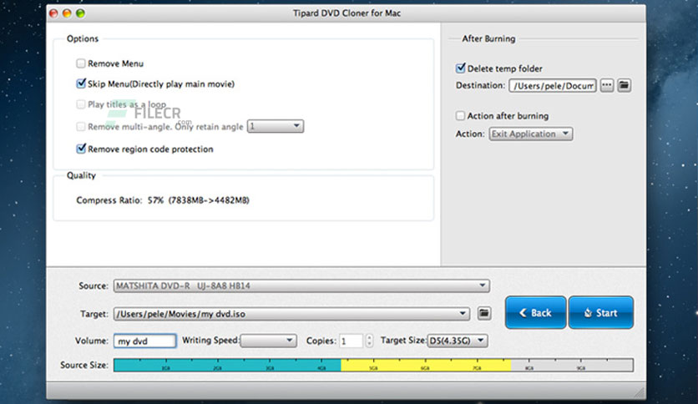Open the retain angle number dropdown
The image size is (698, 404).
[276, 126]
